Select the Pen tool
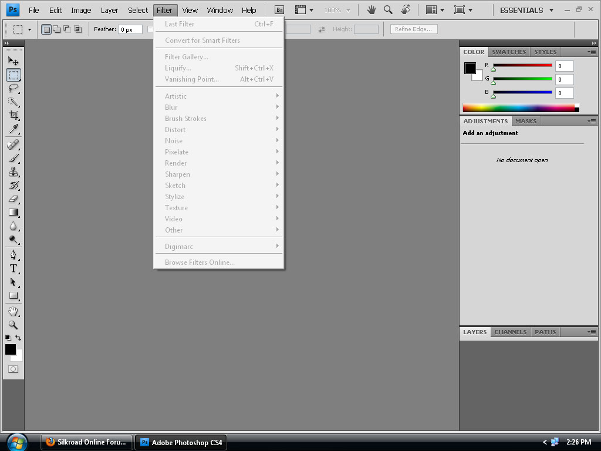Image resolution: width=601 pixels, height=451 pixels. (13, 255)
